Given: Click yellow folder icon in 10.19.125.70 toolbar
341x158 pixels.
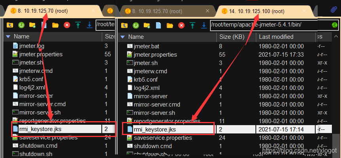Looking at the screenshot, I should tap(55, 25).
